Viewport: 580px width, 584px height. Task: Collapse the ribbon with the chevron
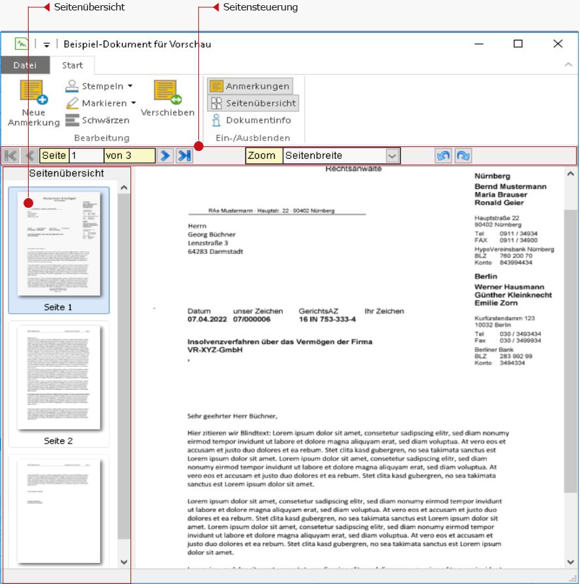[x=568, y=65]
